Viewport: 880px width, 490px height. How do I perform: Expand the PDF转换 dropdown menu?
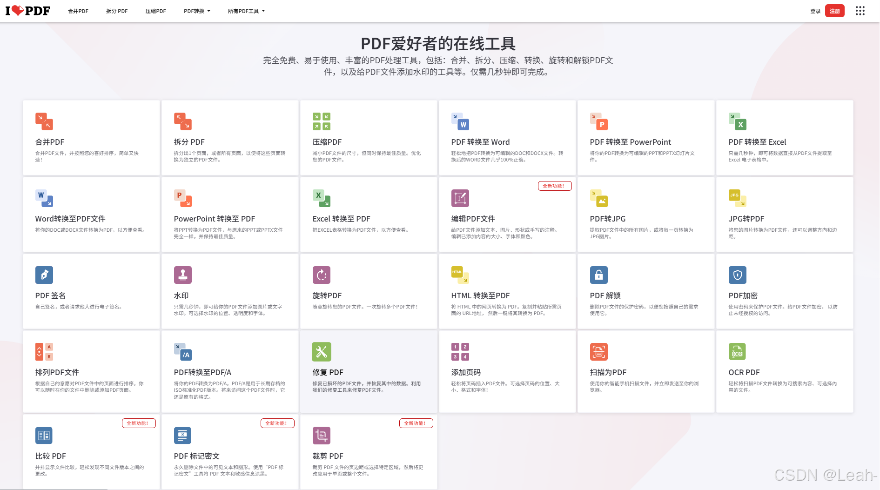(x=197, y=11)
